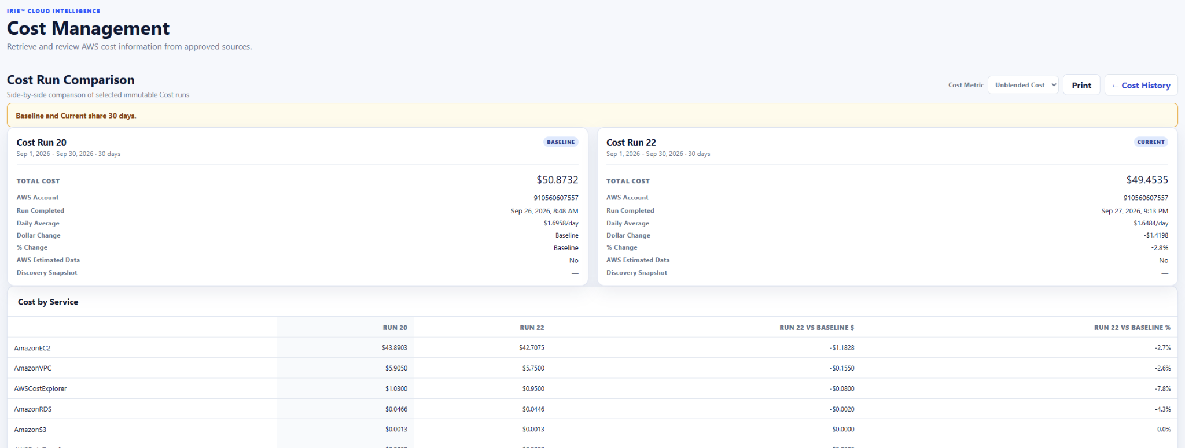This screenshot has width=1185, height=448.
Task: Click AWSCostExplorer difference -$0.0800
Action: [x=842, y=388]
